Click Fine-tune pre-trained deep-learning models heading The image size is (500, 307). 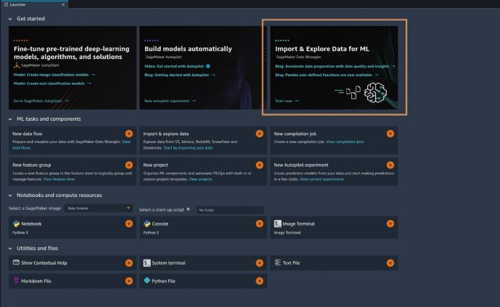point(71,52)
